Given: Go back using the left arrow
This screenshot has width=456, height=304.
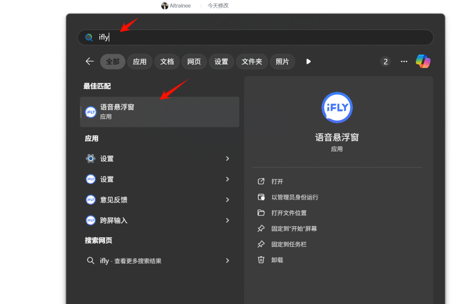Looking at the screenshot, I should [90, 61].
